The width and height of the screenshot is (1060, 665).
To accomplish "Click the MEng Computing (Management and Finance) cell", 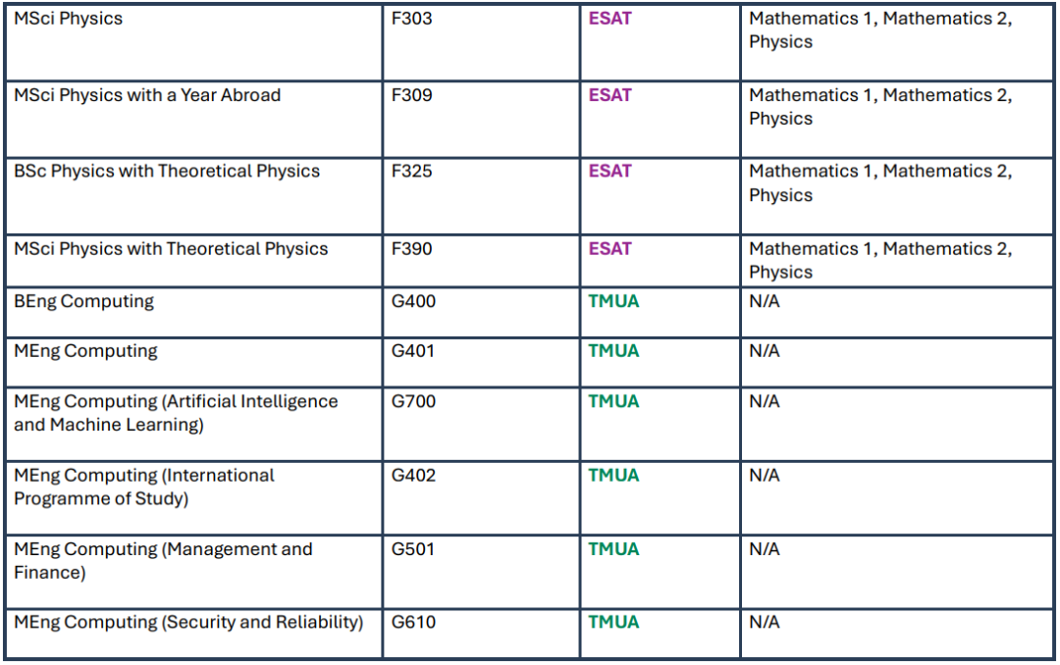I will 163,561.
